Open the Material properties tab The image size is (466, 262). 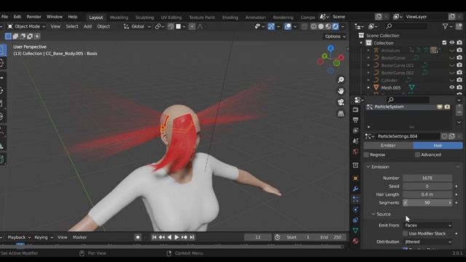(x=355, y=241)
